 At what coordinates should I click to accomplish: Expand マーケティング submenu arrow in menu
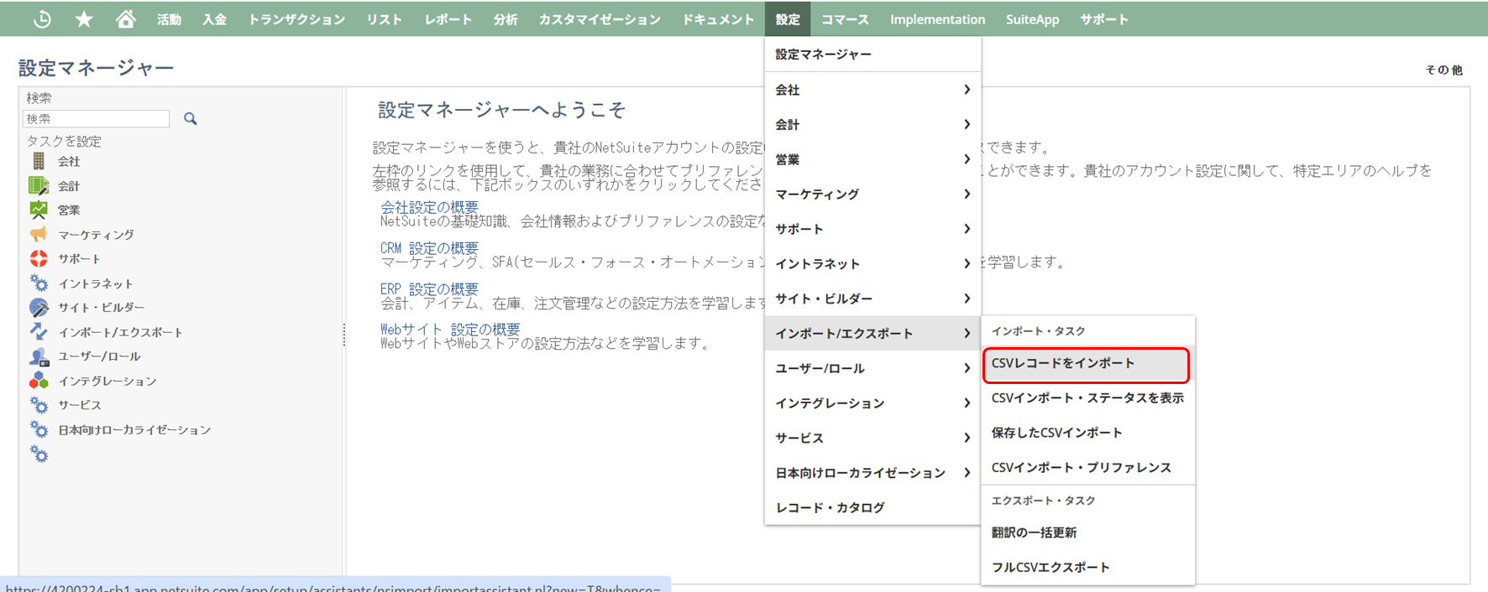[967, 194]
